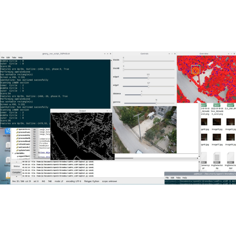Click the blockA slider
The width and height of the screenshot is (236, 236).
coord(149,61)
